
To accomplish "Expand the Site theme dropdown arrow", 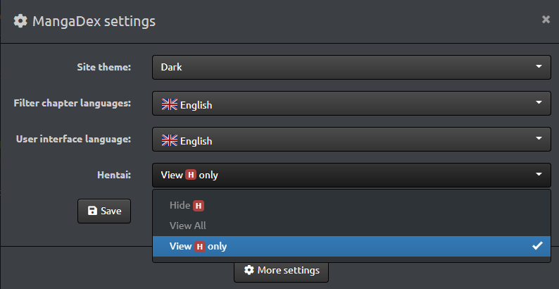I will pyautogui.click(x=539, y=66).
